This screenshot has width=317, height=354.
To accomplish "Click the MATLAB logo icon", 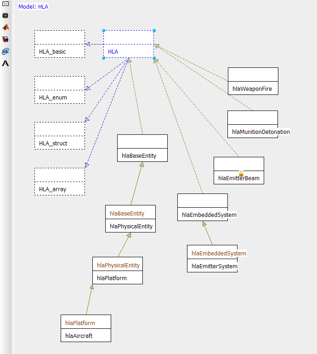I will point(6,27).
